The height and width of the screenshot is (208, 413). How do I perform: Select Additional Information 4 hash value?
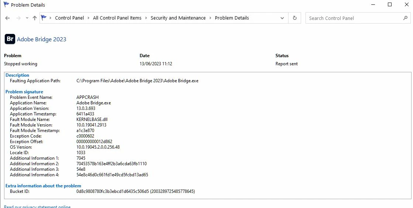pyautogui.click(x=112, y=174)
